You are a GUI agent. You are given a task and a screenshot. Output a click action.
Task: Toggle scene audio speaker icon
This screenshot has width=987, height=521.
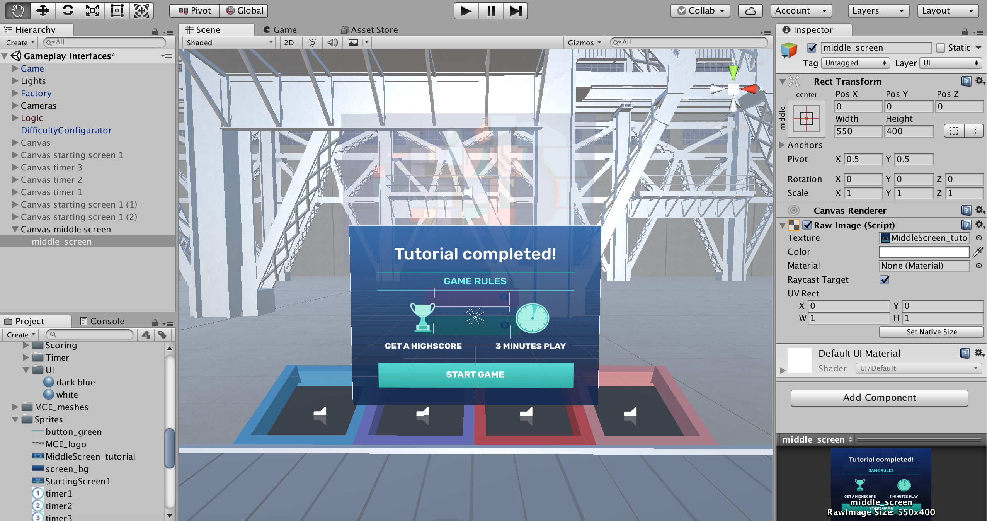[332, 43]
